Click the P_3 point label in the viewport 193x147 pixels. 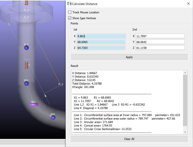60,84
